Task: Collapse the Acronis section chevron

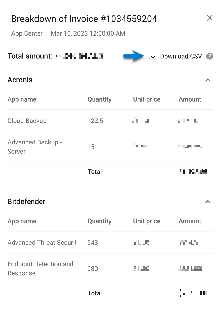Action: pyautogui.click(x=208, y=80)
